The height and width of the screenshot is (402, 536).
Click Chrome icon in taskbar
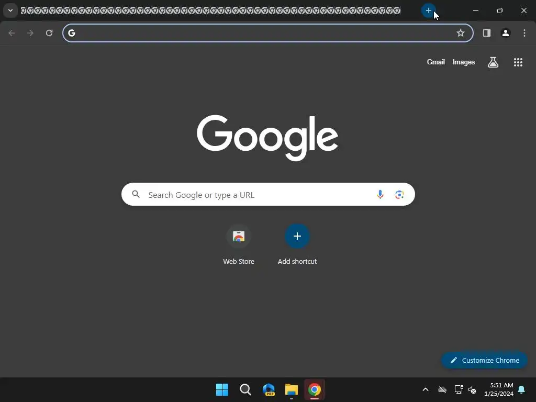pos(315,389)
